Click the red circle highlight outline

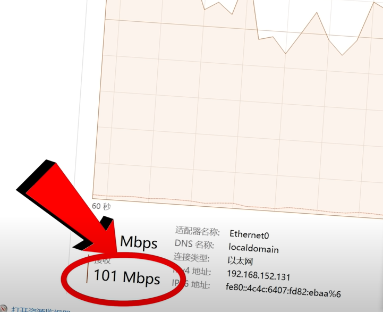click(122, 279)
